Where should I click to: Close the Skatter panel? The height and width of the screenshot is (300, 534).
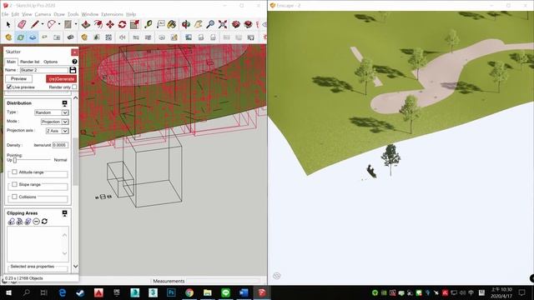point(74,52)
